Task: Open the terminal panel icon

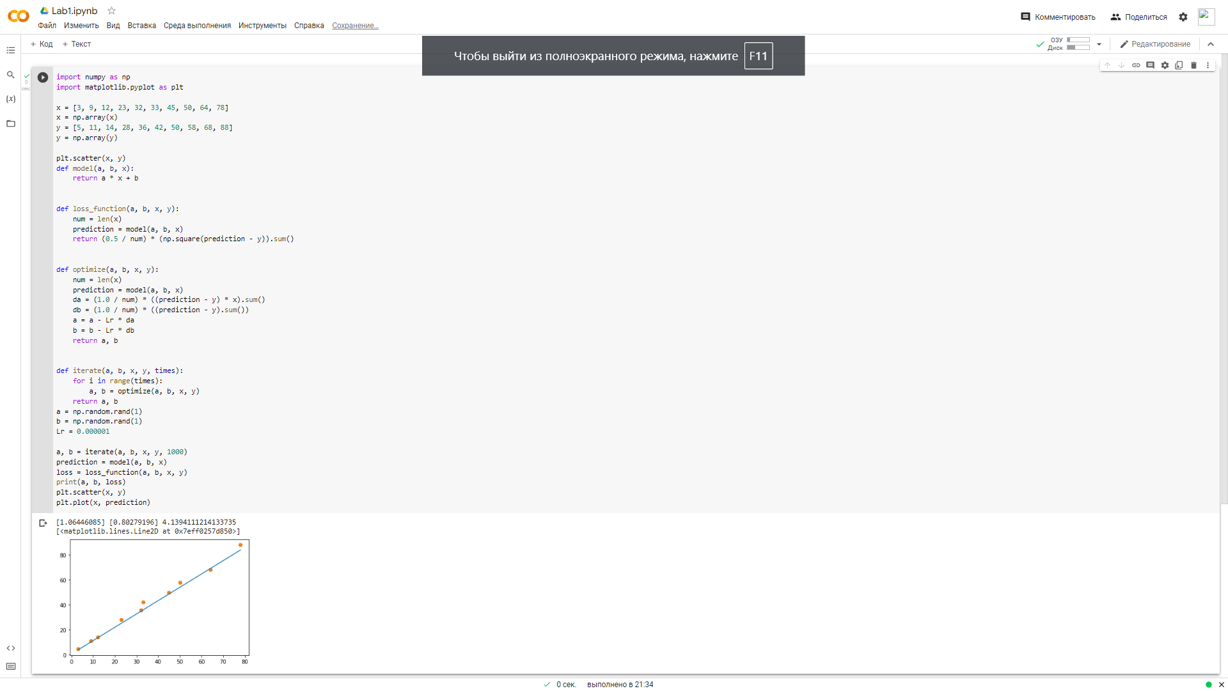Action: 11,666
